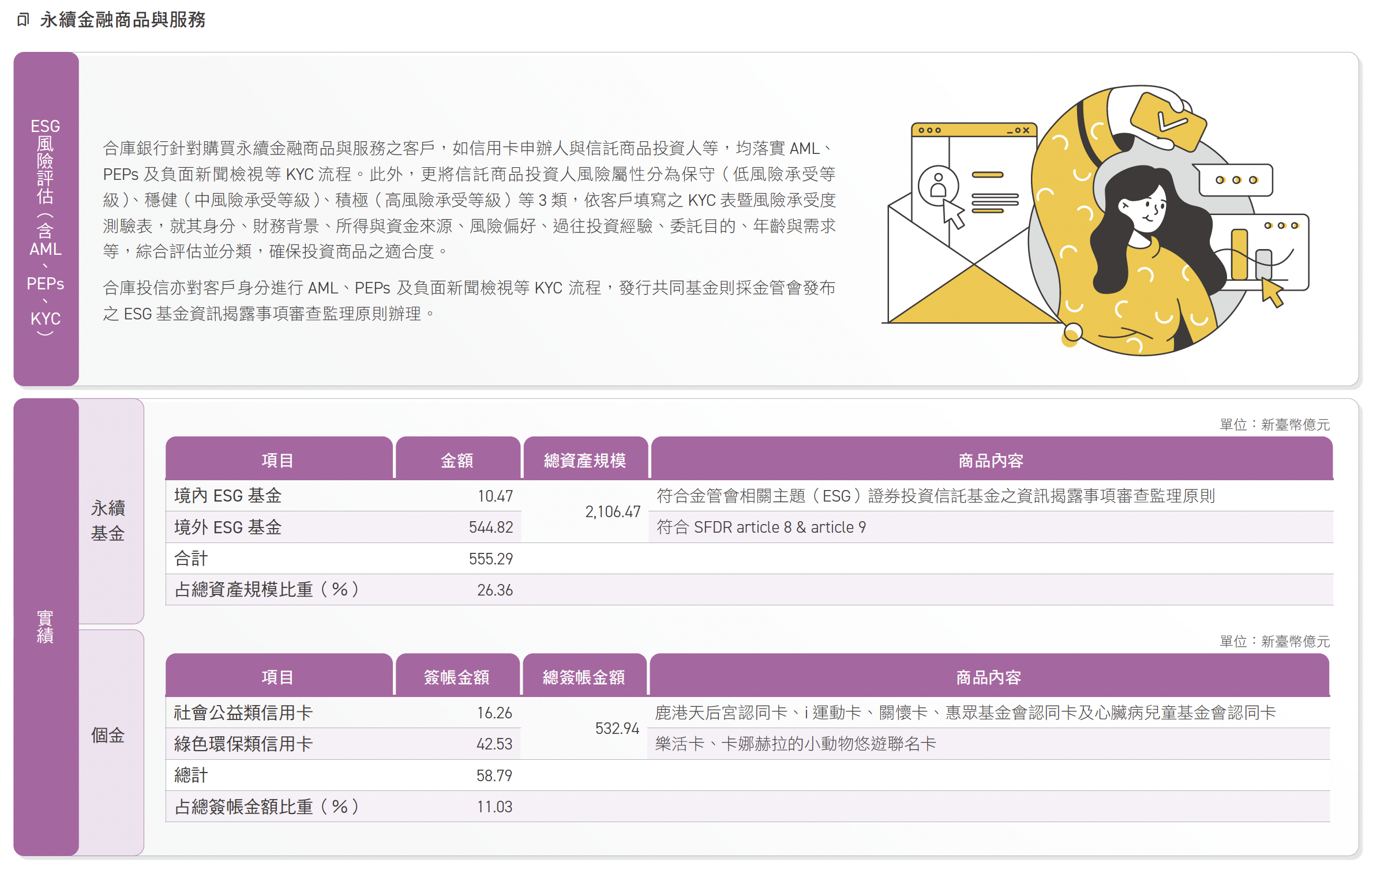The height and width of the screenshot is (874, 1373).
Task: Click the 商品內容 header of the card table
Action: [989, 676]
